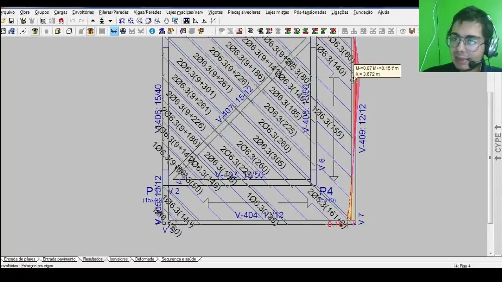Viewport: 502px width, 282px height.
Task: Go down one floor with the down triangle
Action: (x=110, y=21)
